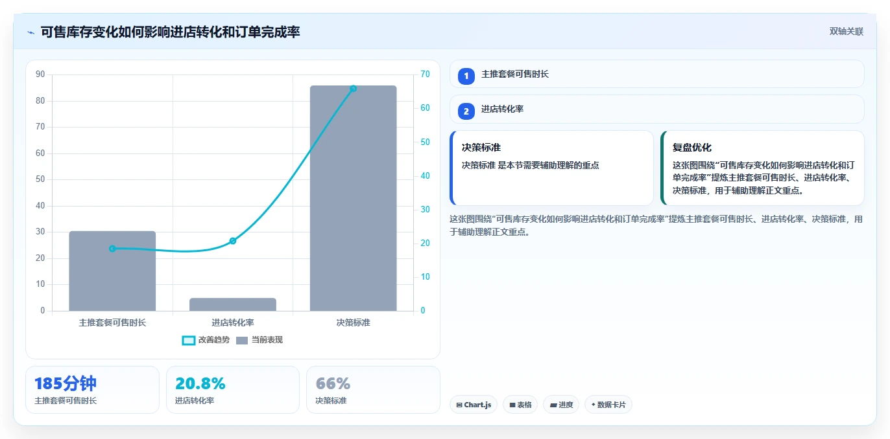890x439 pixels.
Task: Click the blue number 2 badge
Action: coord(466,111)
